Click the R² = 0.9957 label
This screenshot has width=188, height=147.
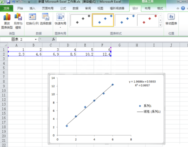[x=142, y=85]
